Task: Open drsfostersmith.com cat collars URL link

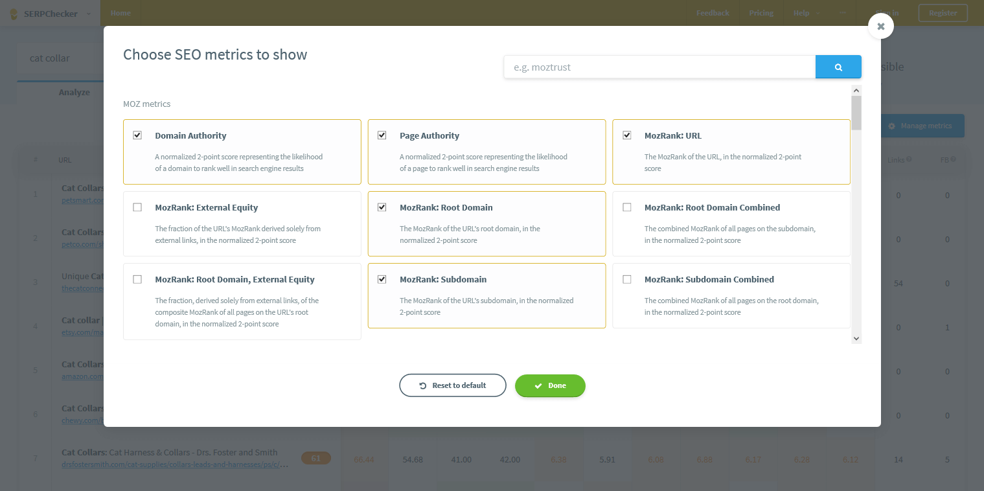Action: click(175, 464)
